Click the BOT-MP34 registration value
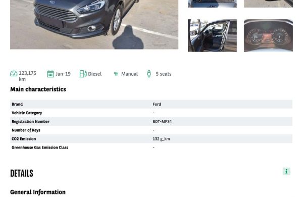The width and height of the screenshot is (303, 197). [162, 122]
